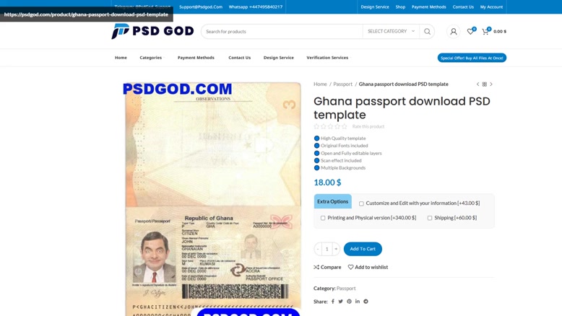Click the Search for products field

tap(282, 32)
